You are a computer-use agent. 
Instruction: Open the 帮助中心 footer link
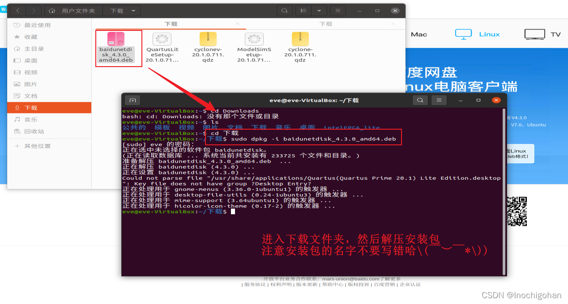pyautogui.click(x=333, y=284)
